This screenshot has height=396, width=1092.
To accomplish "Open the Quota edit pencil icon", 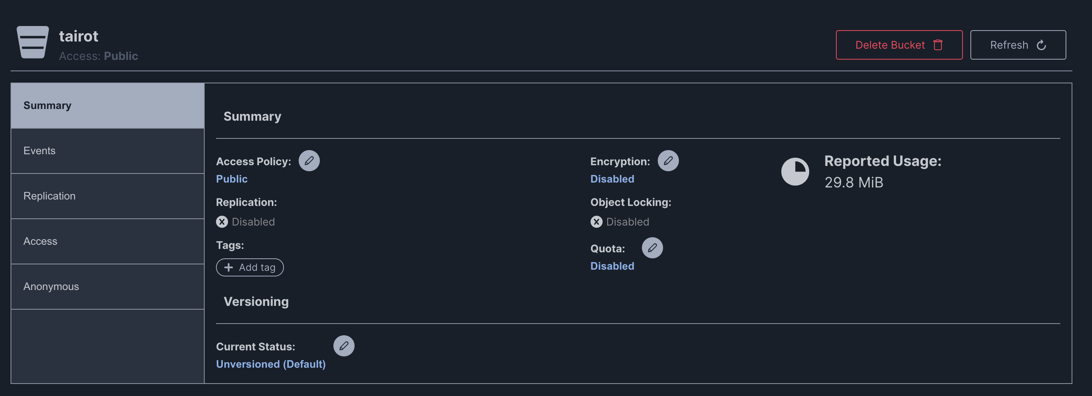I will point(652,248).
